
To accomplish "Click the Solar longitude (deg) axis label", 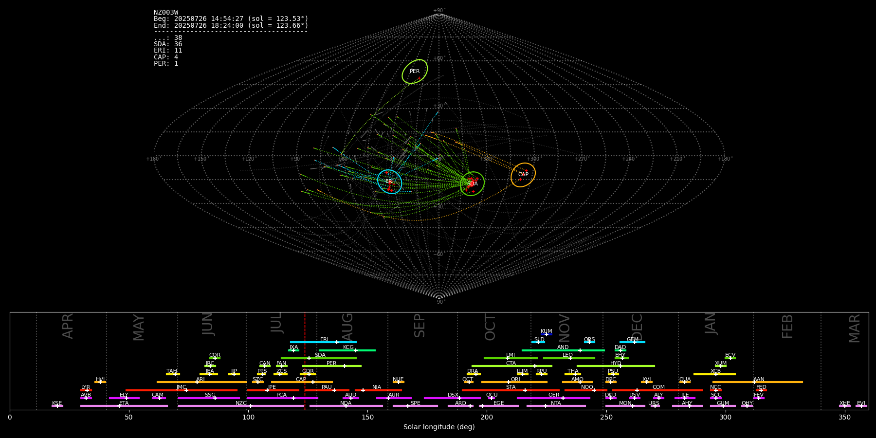I will click(x=439, y=427).
